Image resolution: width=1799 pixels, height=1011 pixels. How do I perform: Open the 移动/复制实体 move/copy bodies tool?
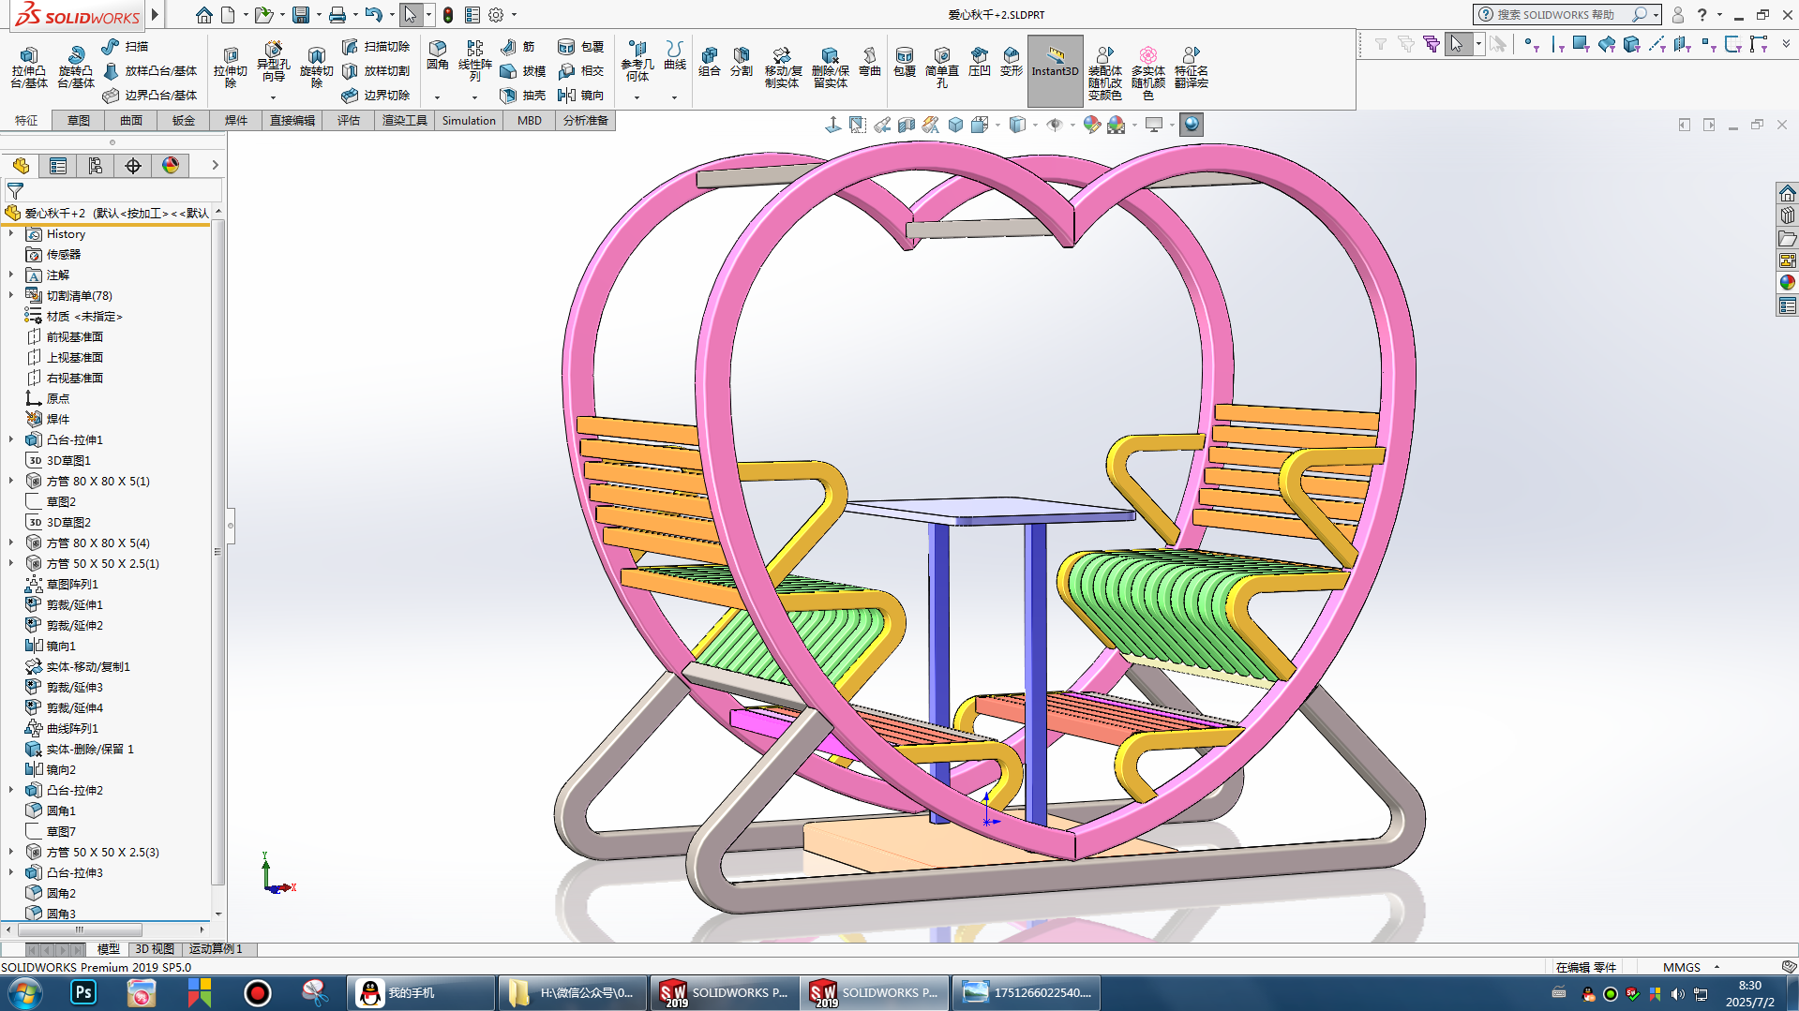(782, 67)
